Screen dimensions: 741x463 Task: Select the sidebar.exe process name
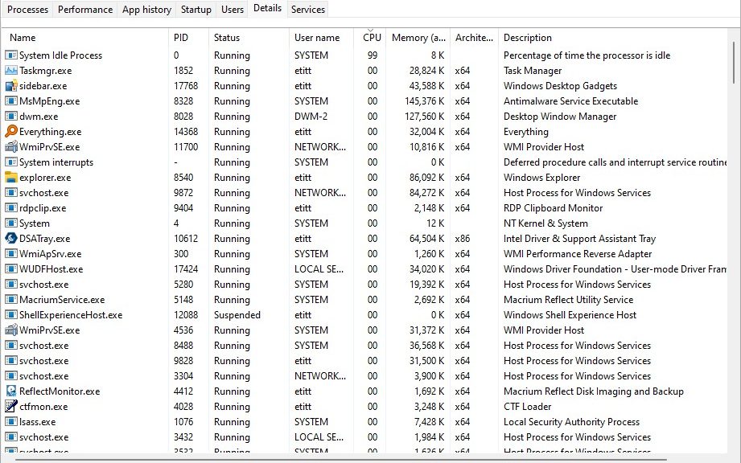[x=43, y=86]
